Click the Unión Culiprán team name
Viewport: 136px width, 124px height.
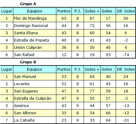(x=28, y=48)
